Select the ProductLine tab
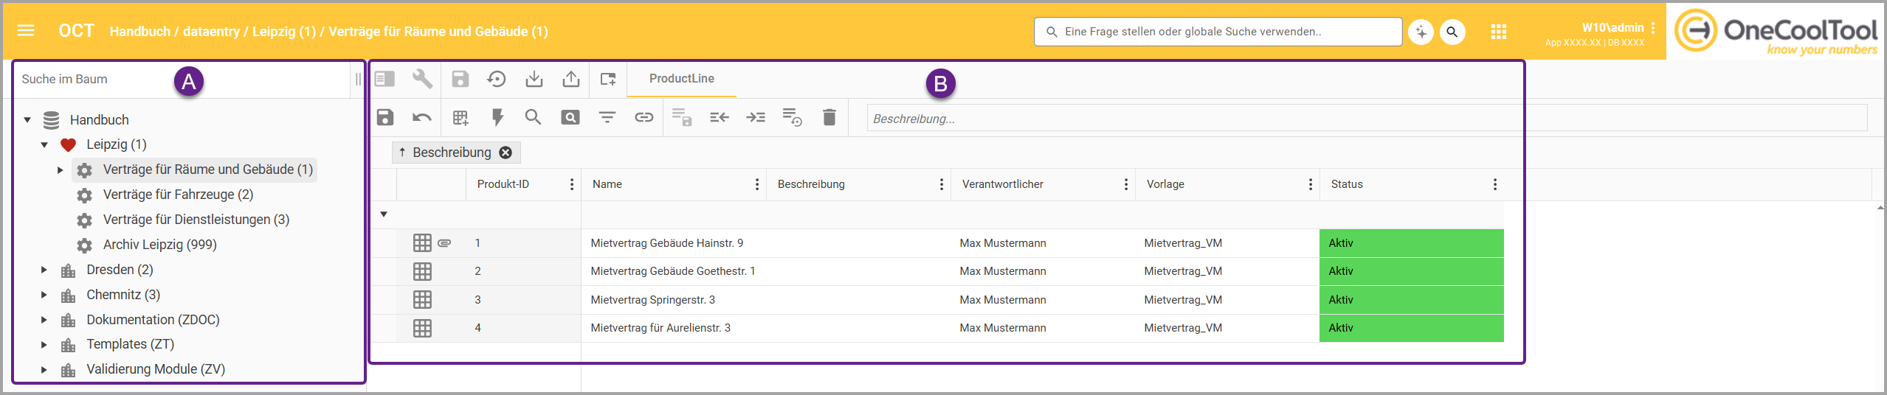1887x395 pixels. (681, 79)
